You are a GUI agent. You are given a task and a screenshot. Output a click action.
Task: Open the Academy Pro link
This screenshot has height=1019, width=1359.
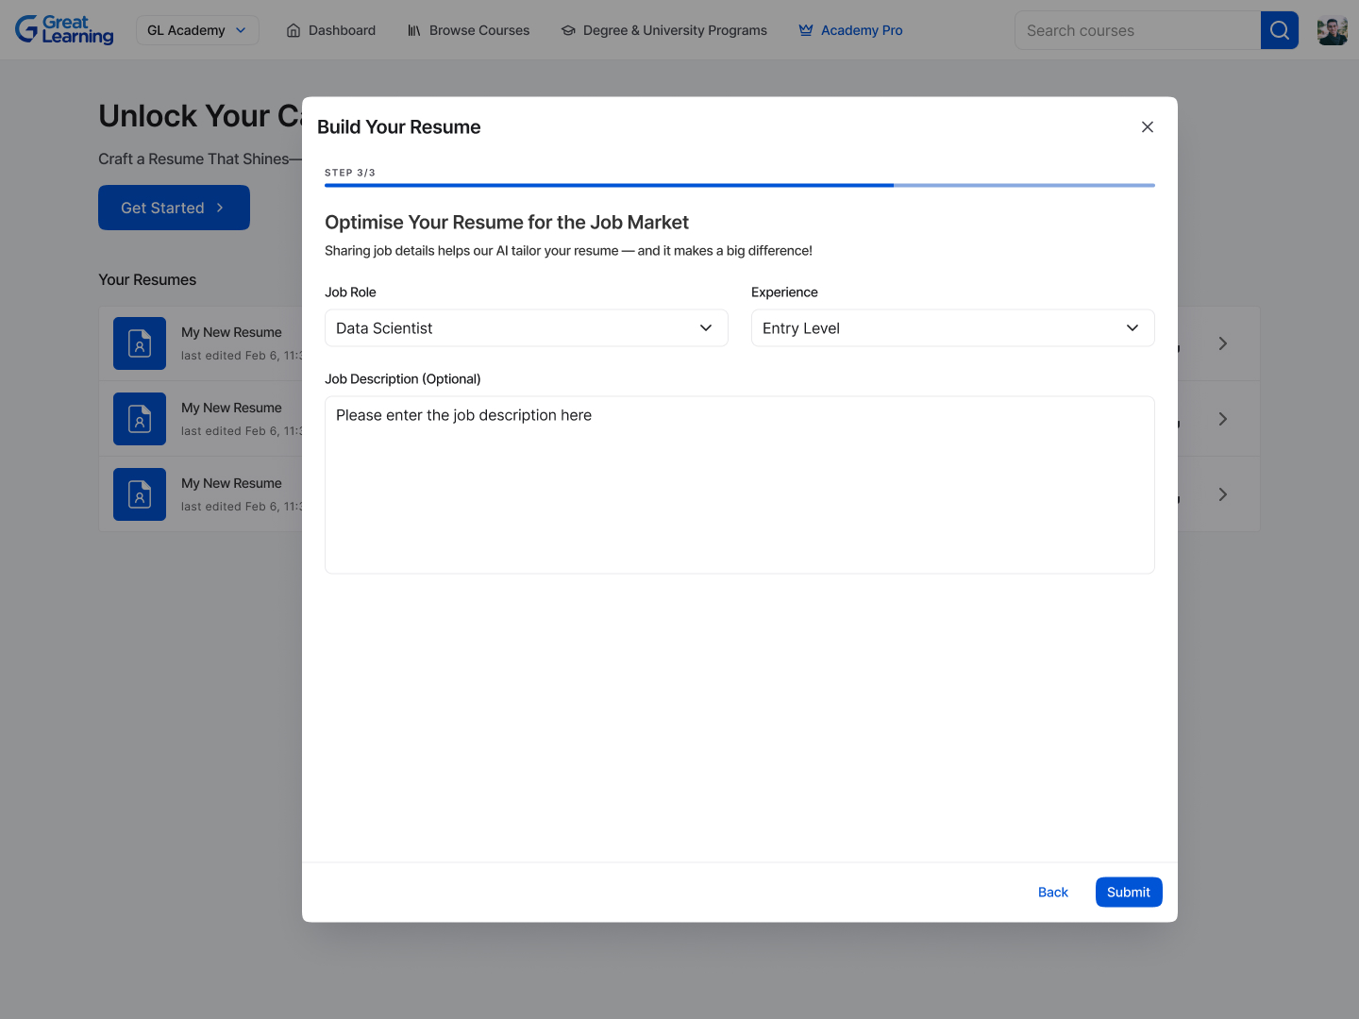click(x=851, y=30)
